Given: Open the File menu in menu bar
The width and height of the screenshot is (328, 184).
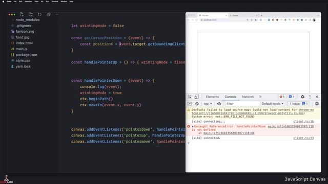Looking at the screenshot, I should coord(15,2).
